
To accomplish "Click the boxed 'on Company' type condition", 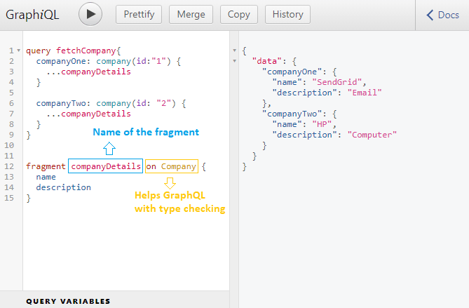I will coord(172,166).
